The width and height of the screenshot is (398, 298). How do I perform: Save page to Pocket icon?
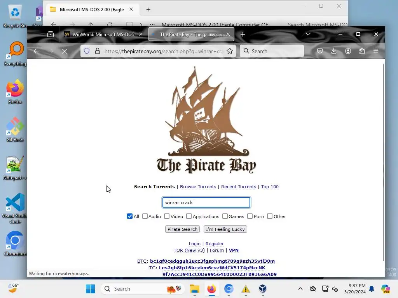(320, 51)
